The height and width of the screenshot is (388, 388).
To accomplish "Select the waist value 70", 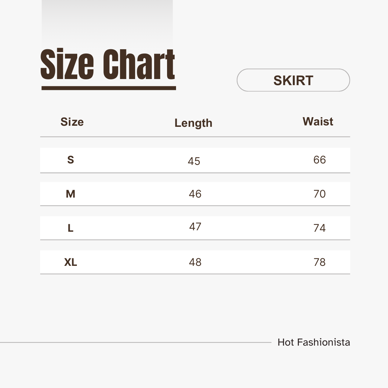I will pyautogui.click(x=319, y=194).
